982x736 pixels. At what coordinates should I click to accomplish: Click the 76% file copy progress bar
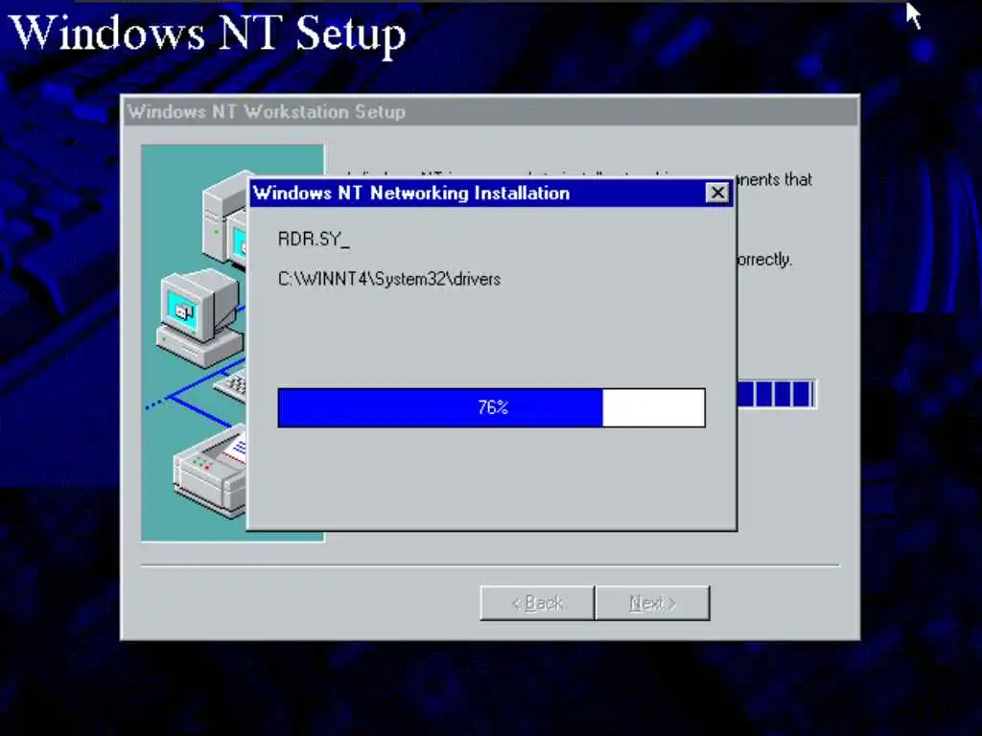click(x=492, y=407)
